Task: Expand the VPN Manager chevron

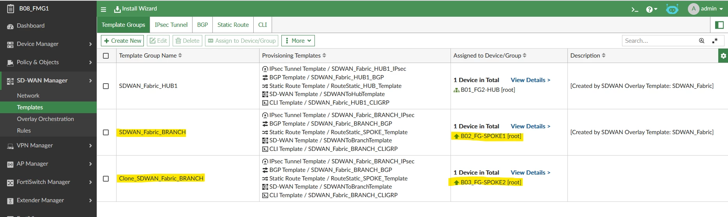Action: point(90,145)
